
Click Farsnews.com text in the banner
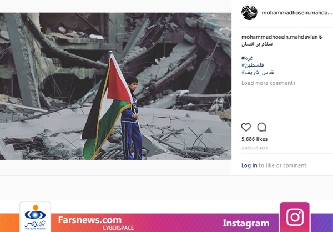click(90, 220)
